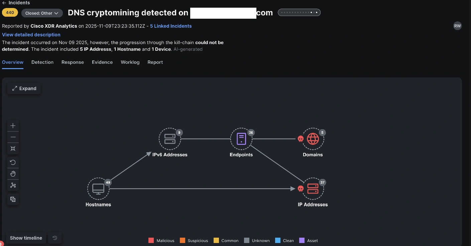The image size is (471, 246).
Task: Open the Closed: Other status dropdown
Action: coord(42,13)
